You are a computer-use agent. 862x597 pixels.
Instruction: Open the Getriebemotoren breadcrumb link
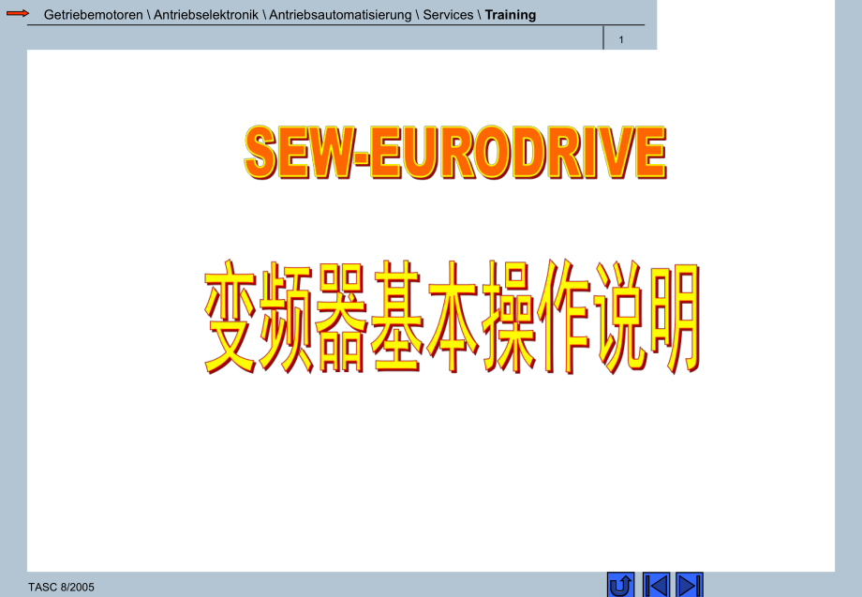coord(91,14)
